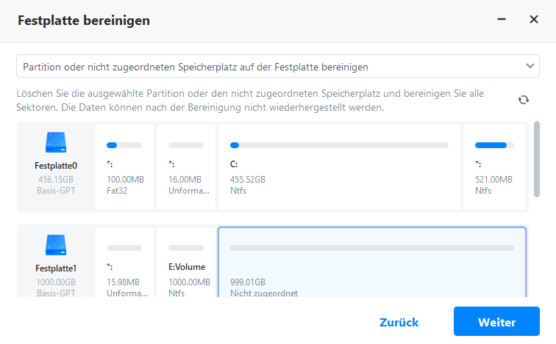This screenshot has width=556, height=344.
Task: Select the E:Volume 1000.00MB partition
Action: coord(186,266)
